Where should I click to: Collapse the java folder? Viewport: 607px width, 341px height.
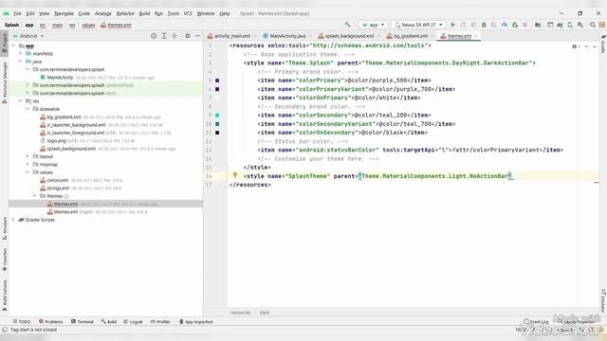tap(21, 62)
